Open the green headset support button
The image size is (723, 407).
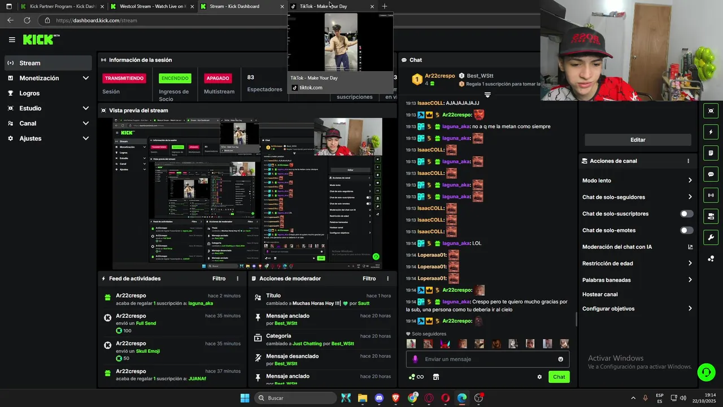coord(706,372)
